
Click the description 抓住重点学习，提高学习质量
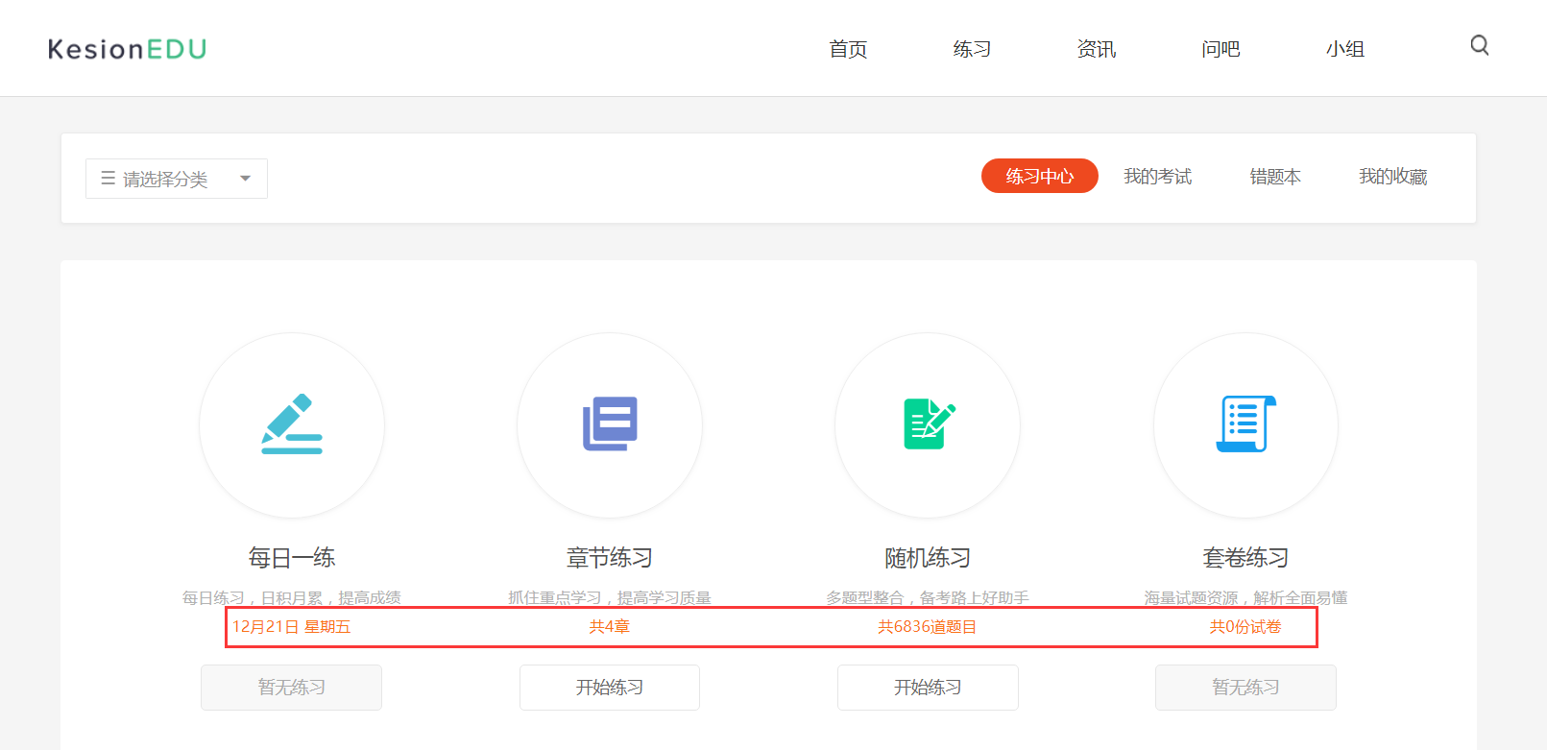coord(610,597)
